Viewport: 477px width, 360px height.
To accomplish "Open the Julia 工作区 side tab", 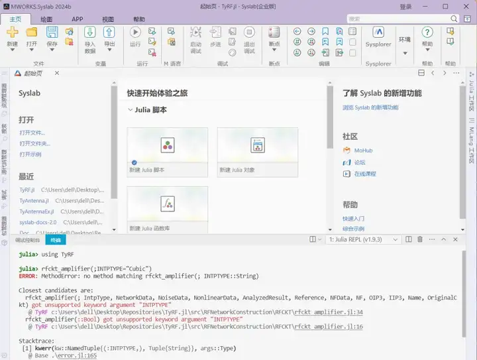I will click(471, 92).
